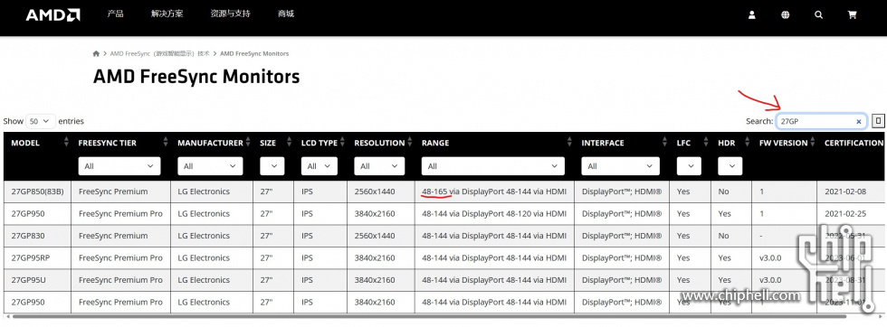Click the AMD logo
This screenshot has width=887, height=327.
click(x=52, y=15)
